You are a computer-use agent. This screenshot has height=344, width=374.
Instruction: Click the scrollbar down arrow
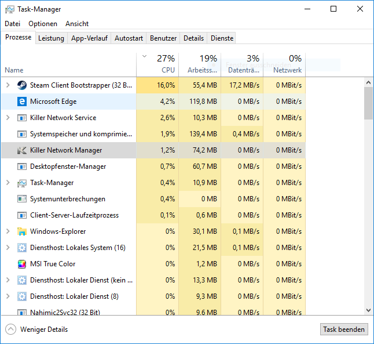point(368,310)
